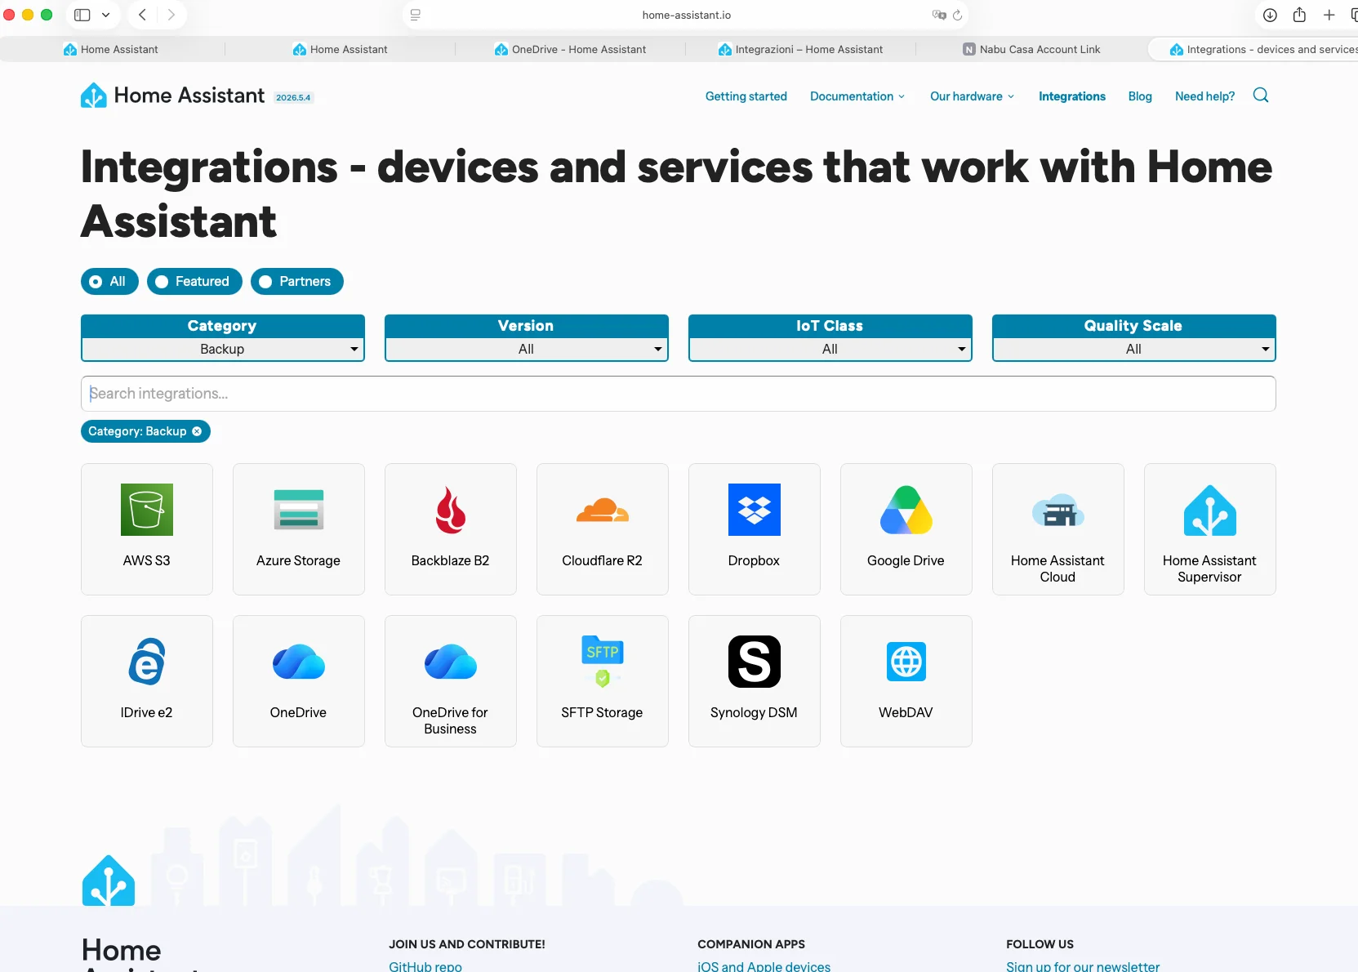Open the OneDrive for Business card

pos(451,681)
